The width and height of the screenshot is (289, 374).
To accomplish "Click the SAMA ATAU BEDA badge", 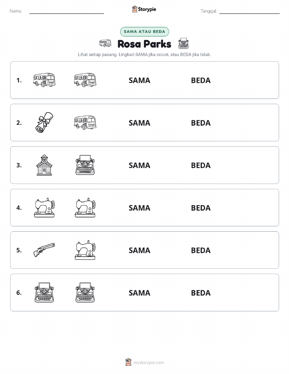I will pos(144,31).
